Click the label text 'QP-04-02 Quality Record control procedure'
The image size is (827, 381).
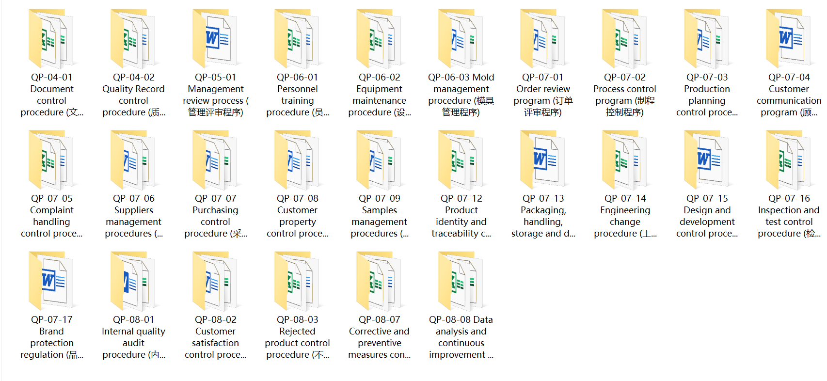(133, 95)
